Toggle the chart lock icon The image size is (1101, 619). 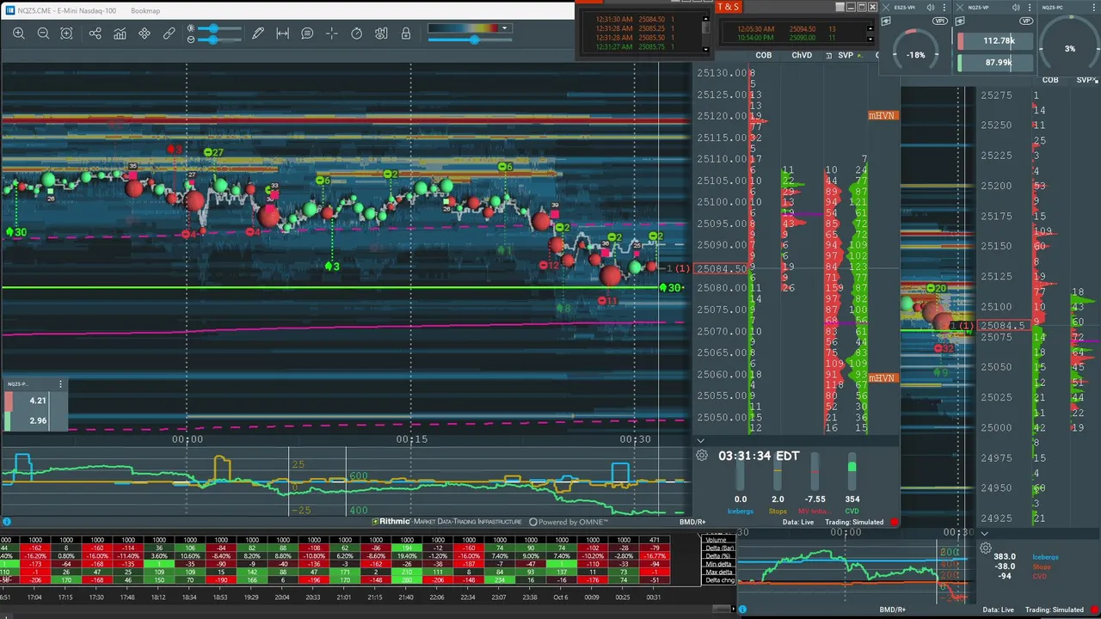click(405, 34)
